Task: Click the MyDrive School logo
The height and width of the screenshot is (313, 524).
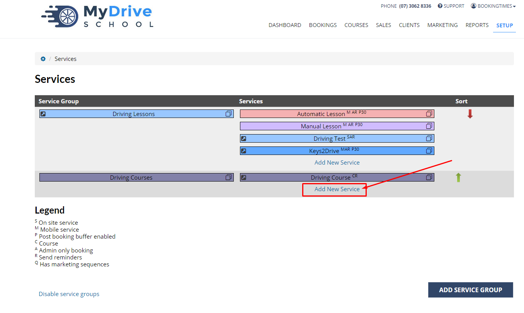Action: [x=97, y=16]
